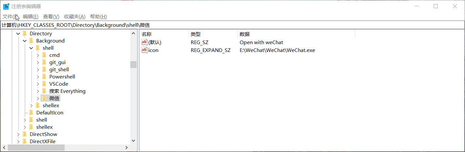The width and height of the screenshot is (465, 152).
Task: Sort by the 名称 column header
Action: (x=164, y=34)
